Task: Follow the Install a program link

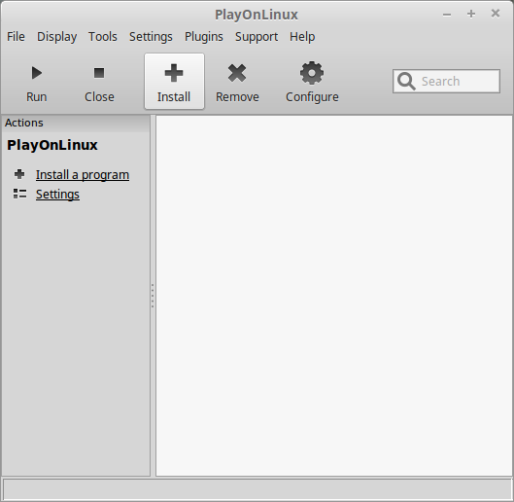Action: point(83,175)
